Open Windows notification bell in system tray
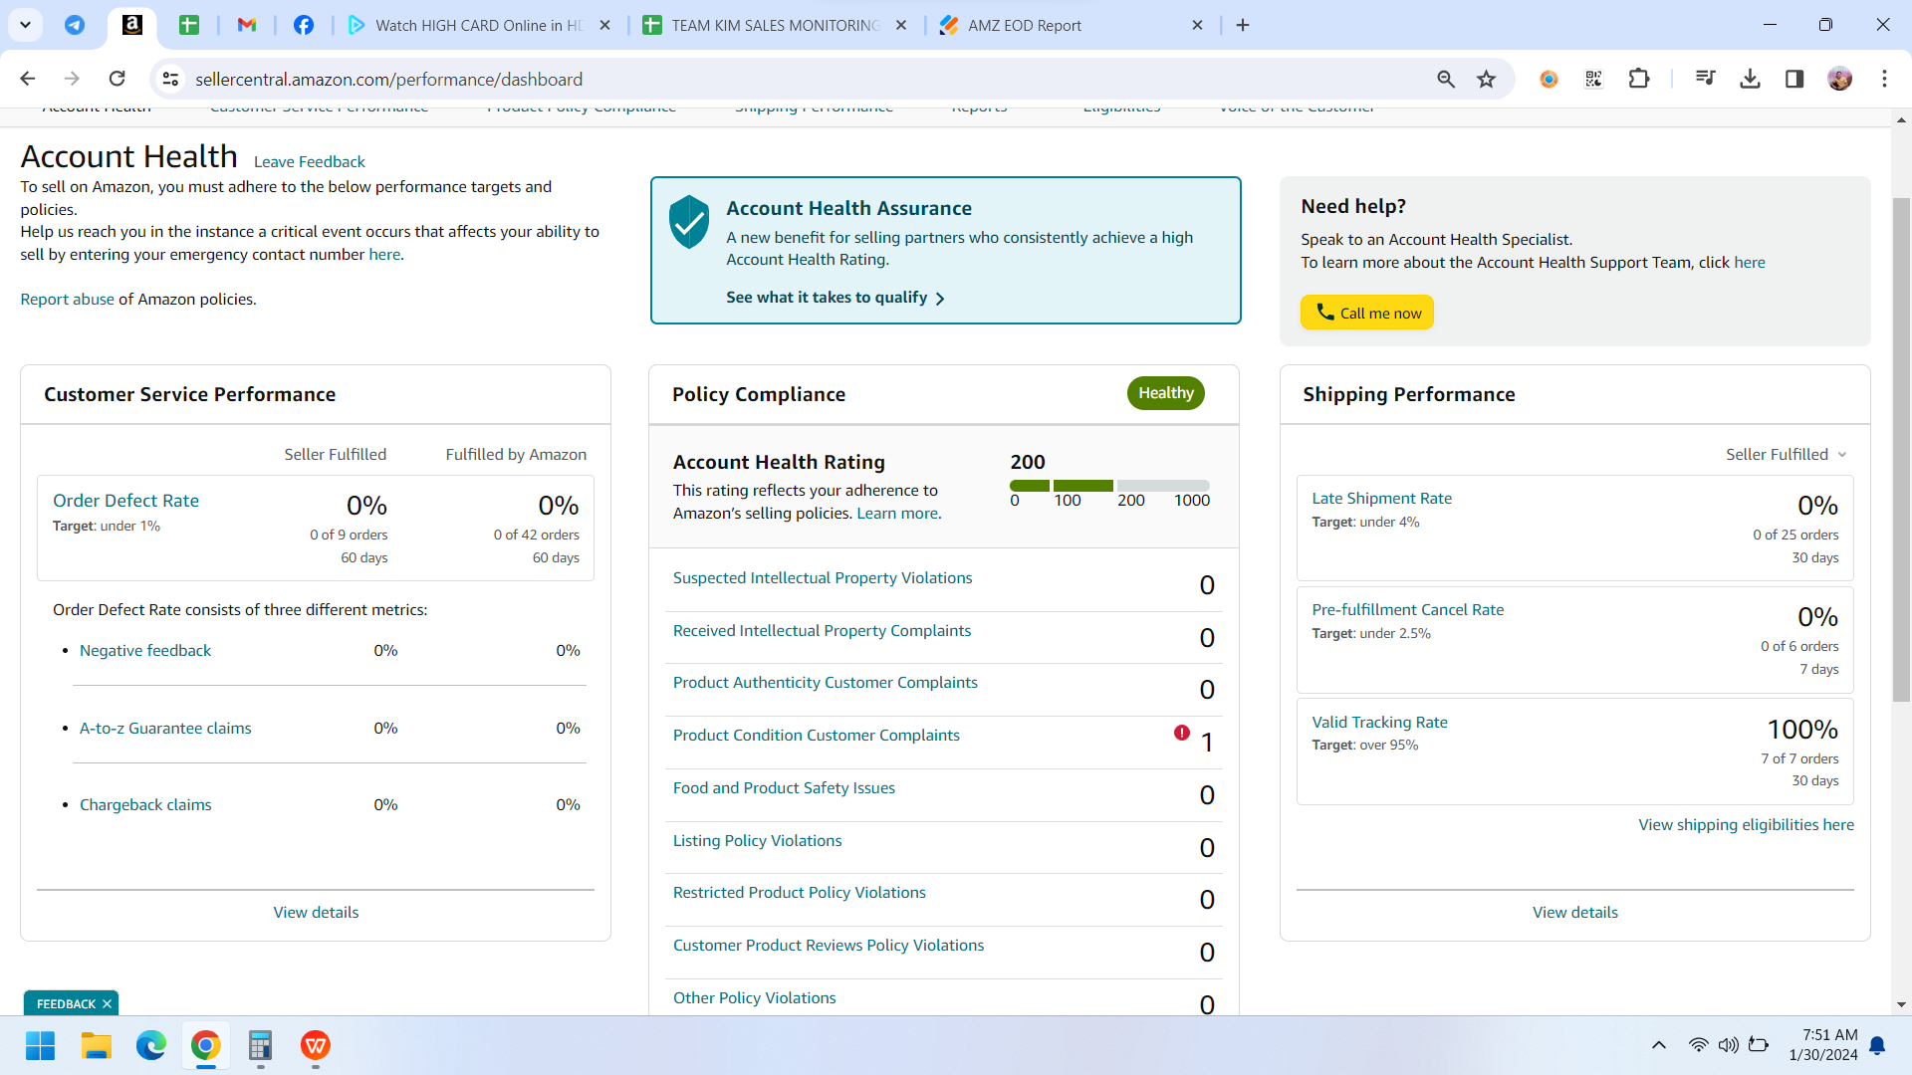This screenshot has width=1912, height=1075. (1877, 1045)
